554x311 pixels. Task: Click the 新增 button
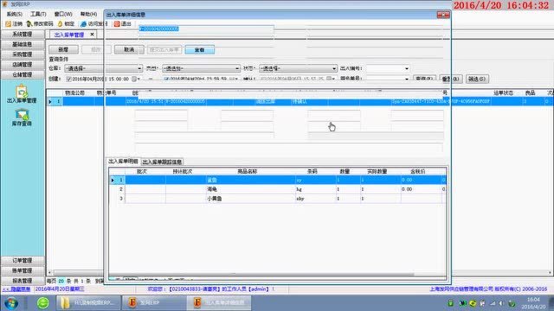(63, 50)
